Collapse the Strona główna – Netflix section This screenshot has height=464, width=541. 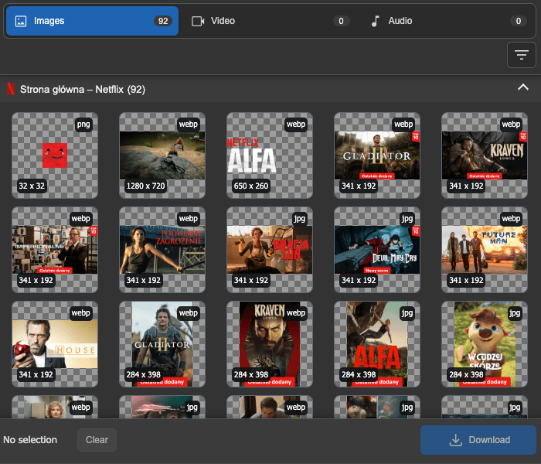coord(523,87)
